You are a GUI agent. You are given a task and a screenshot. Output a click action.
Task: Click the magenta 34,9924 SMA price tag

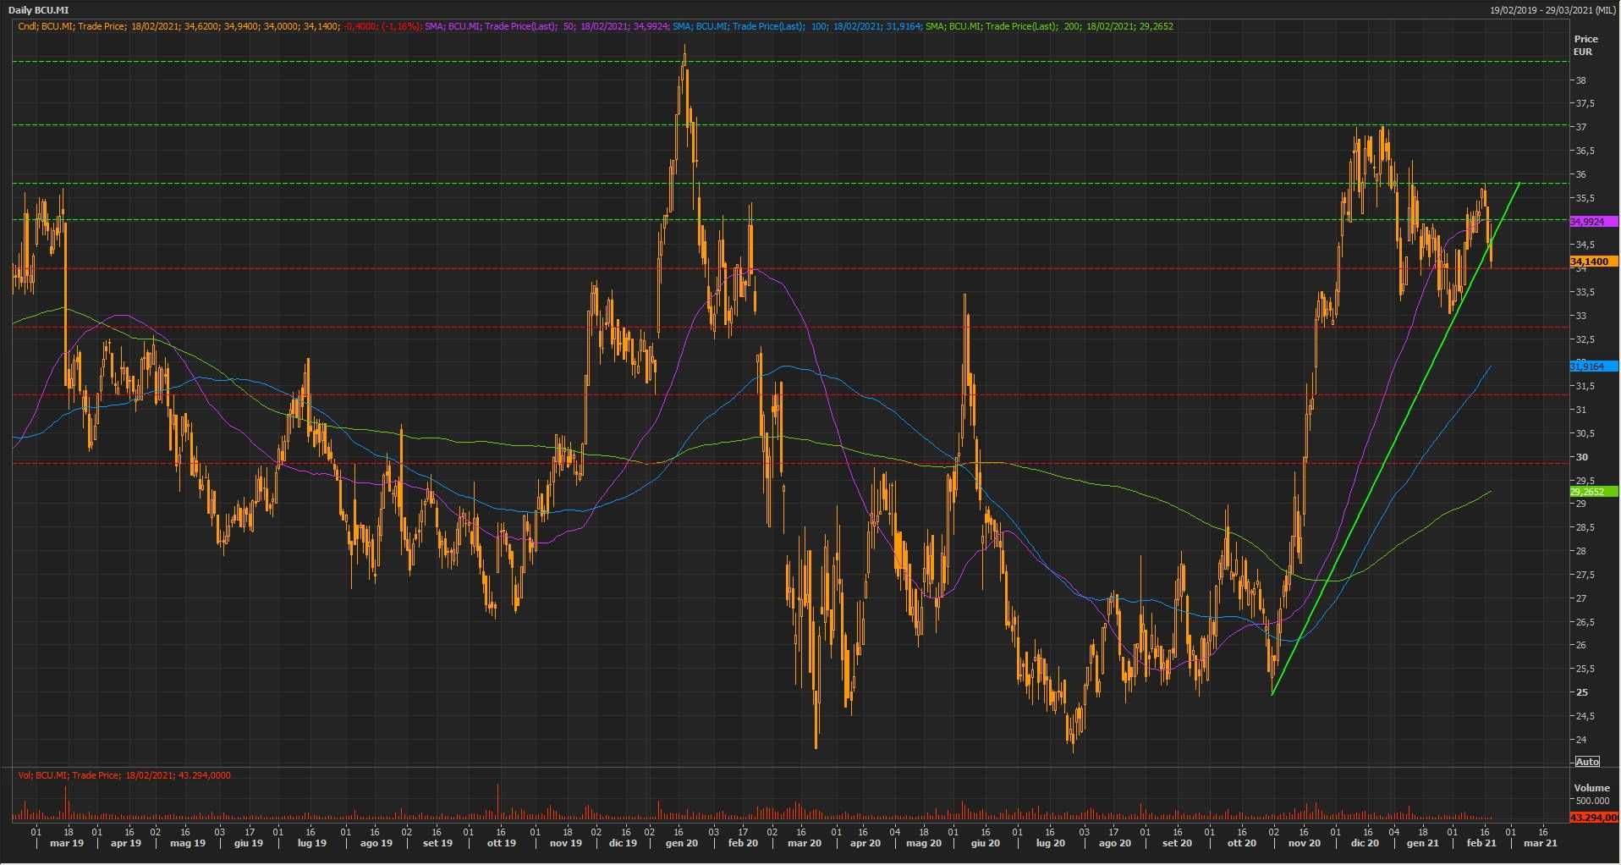tap(1588, 222)
